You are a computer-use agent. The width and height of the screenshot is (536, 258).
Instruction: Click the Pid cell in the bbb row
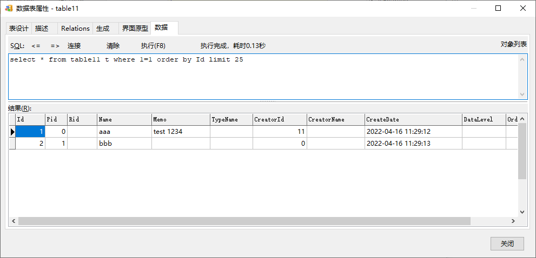pyautogui.click(x=56, y=144)
